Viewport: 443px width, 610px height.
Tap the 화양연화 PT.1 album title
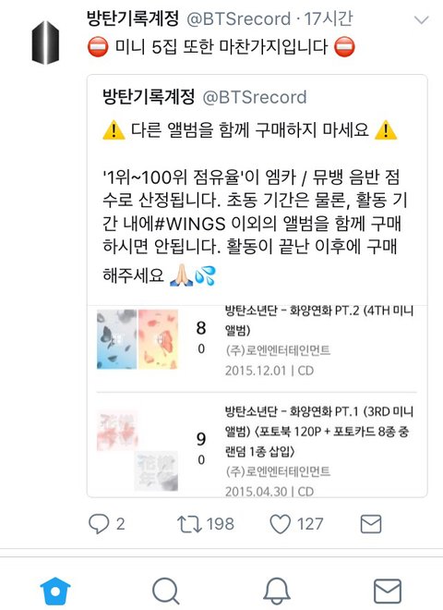tap(319, 432)
